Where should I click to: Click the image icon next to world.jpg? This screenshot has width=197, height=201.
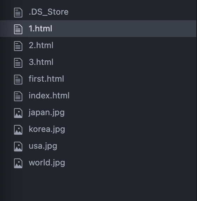(x=18, y=163)
